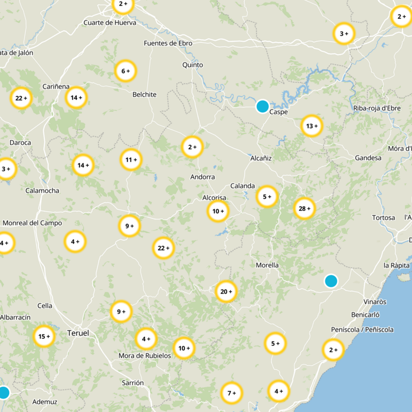412x412 pixels.
Task: Select the blue marker near Vinaròs
Action: [x=331, y=281]
